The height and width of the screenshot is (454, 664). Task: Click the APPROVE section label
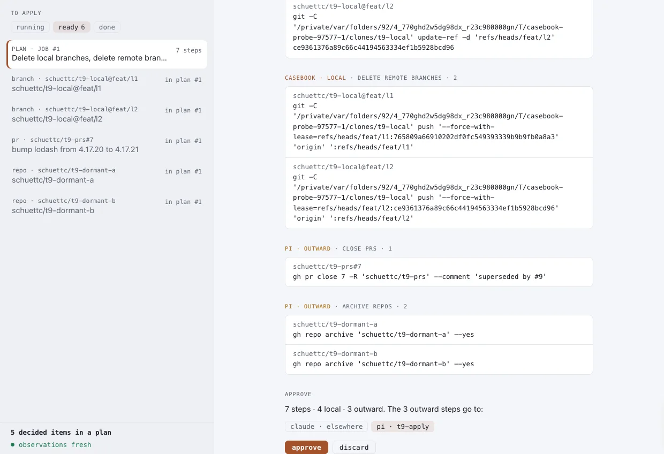tap(298, 395)
